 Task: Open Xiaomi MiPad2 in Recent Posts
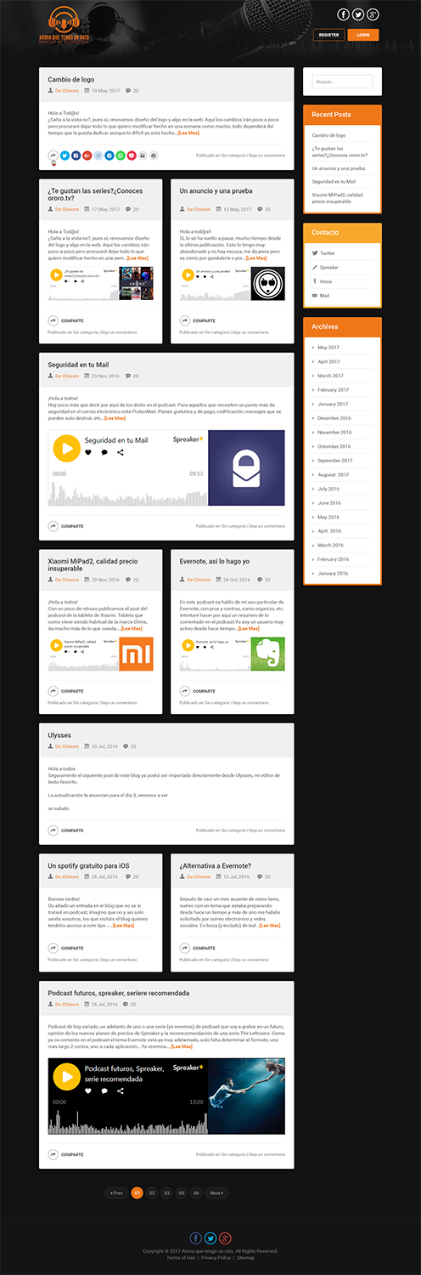pos(337,198)
